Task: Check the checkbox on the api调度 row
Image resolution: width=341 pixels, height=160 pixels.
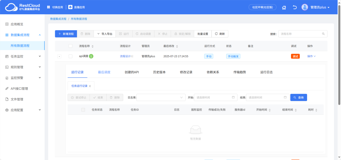Action: [70, 56]
